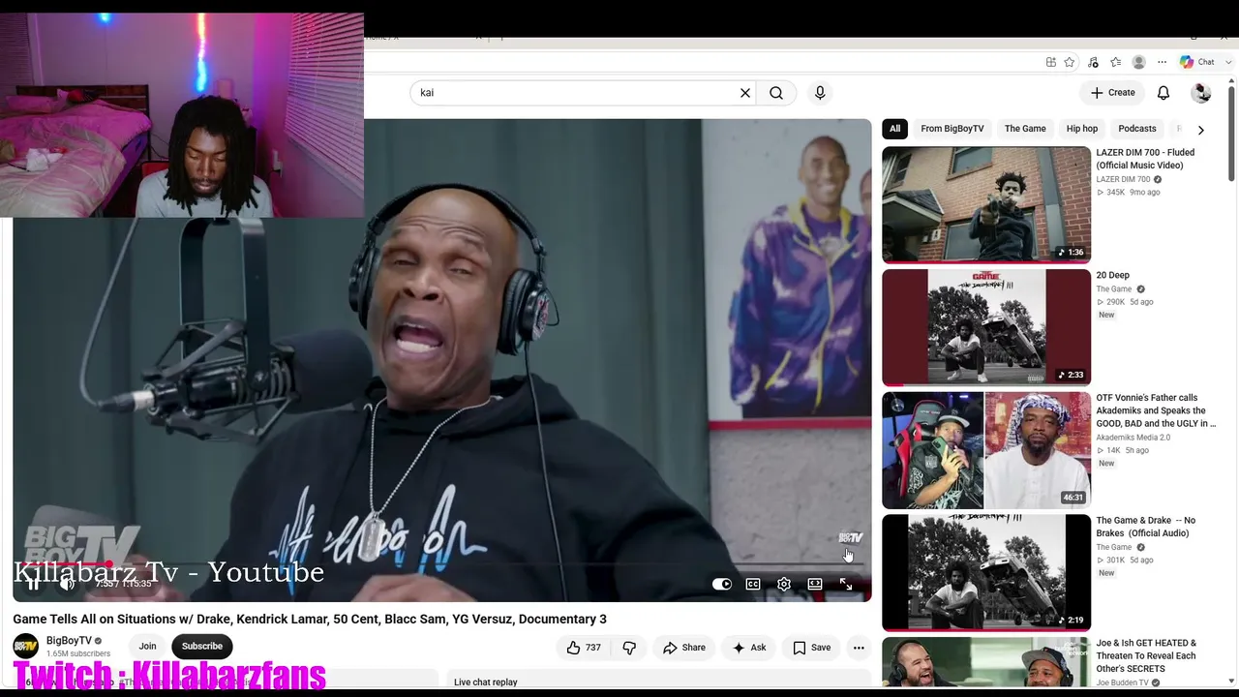Open the Joe Budden TV channel name
1239x697 pixels.
pyautogui.click(x=1123, y=683)
